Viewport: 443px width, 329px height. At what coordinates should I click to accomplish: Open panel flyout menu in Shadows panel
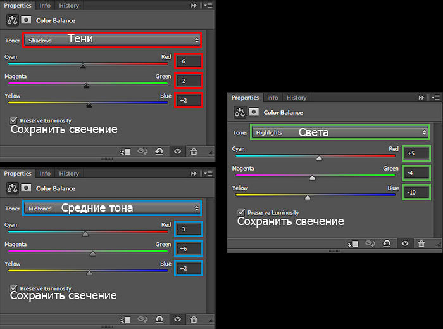point(208,5)
